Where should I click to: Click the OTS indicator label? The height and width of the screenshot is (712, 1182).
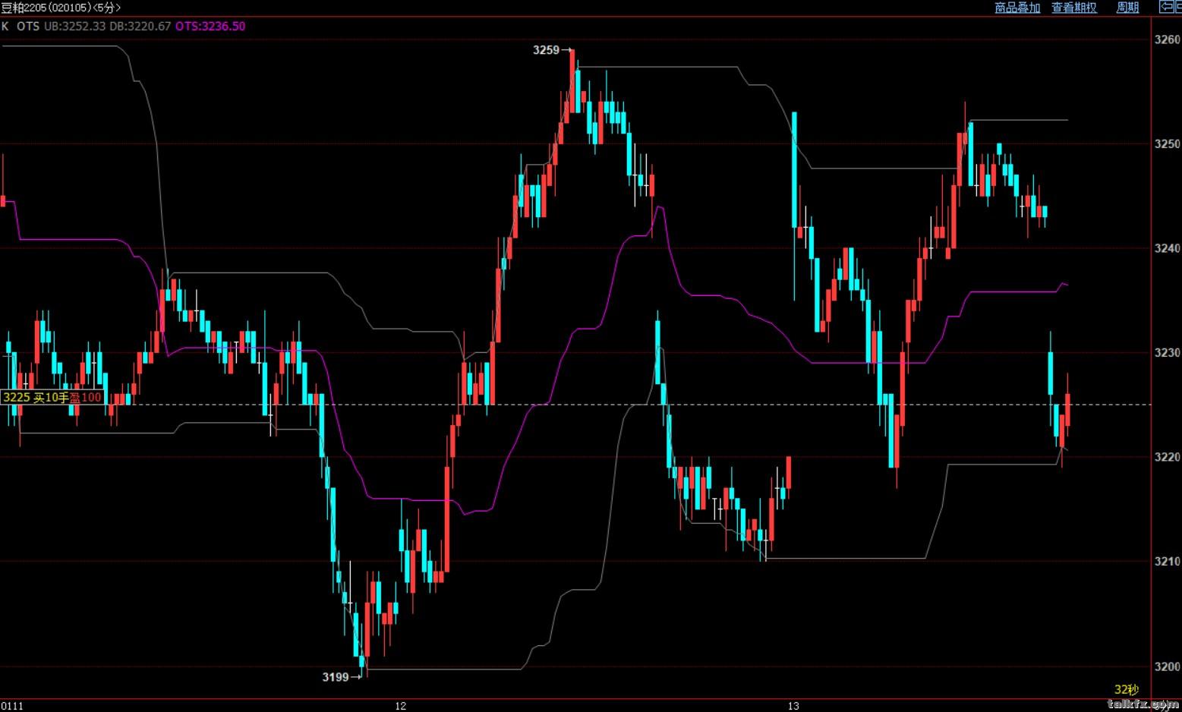(x=28, y=26)
